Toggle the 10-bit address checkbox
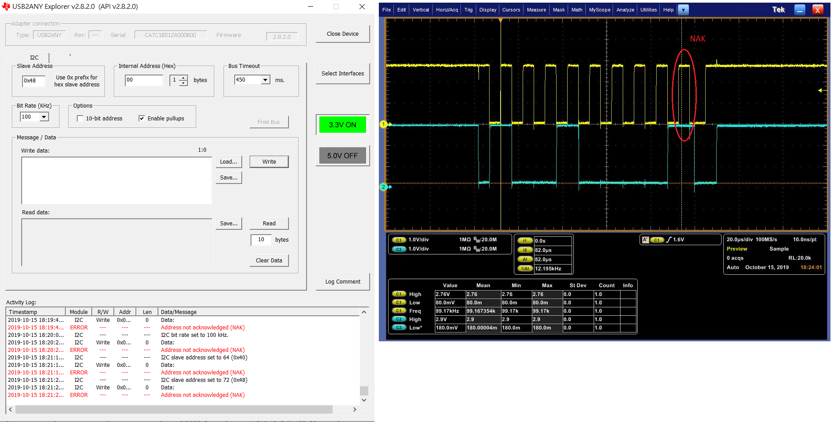 [x=80, y=119]
